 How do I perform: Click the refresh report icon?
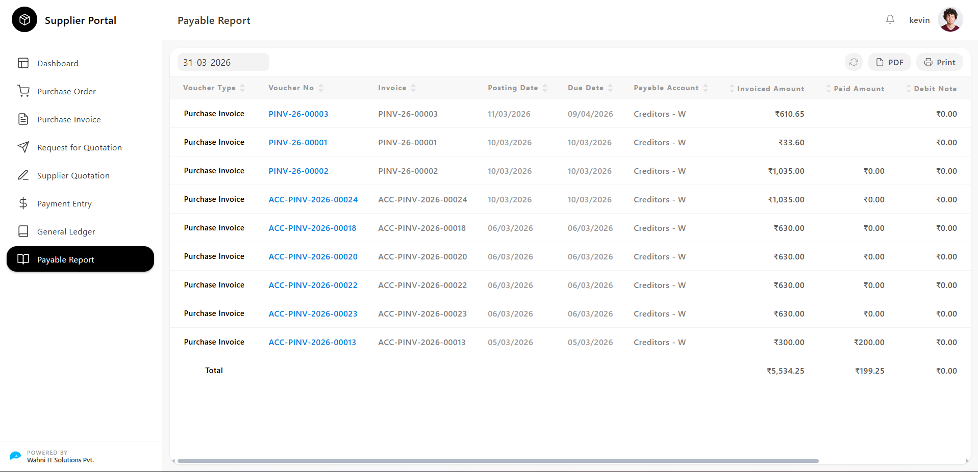pos(854,62)
